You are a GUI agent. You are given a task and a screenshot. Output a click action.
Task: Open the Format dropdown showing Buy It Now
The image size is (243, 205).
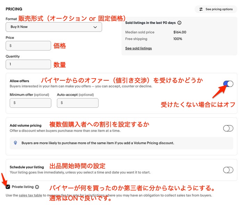coord(54,27)
